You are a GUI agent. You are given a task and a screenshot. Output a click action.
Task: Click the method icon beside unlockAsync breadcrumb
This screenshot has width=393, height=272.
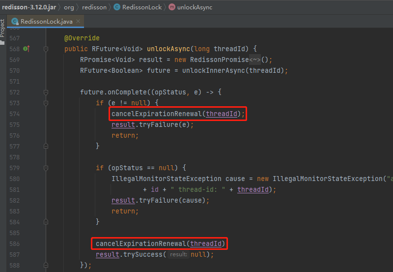(172, 7)
